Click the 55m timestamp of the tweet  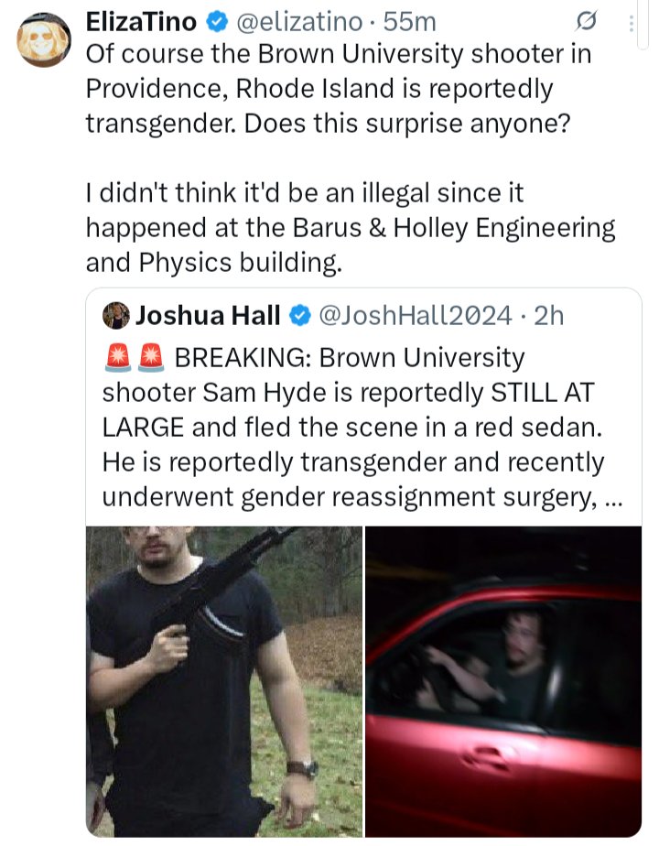[x=410, y=22]
